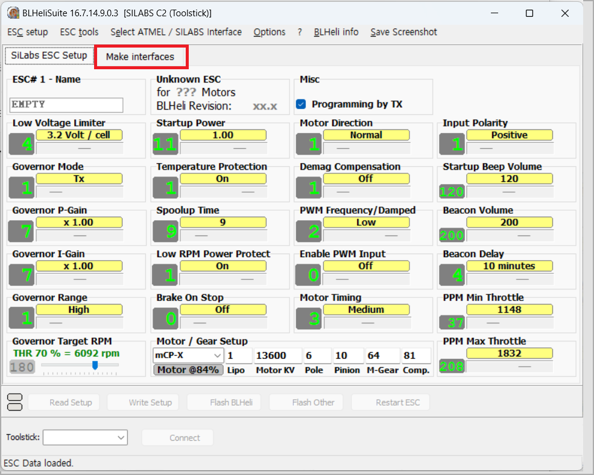Viewport: 594px width, 475px height.
Task: Click the BLHeliSuite app icon in title bar
Action: click(x=13, y=13)
